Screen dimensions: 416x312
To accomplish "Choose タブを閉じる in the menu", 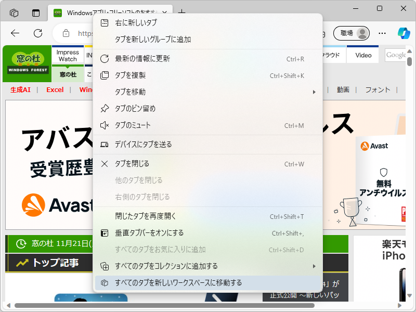I will (x=207, y=164).
